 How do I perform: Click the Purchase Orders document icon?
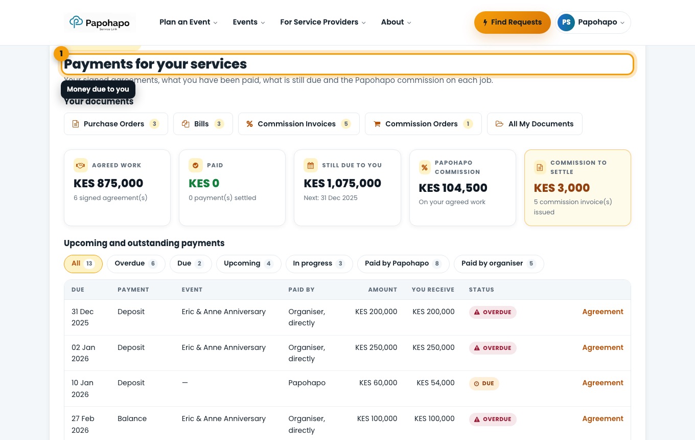point(76,124)
